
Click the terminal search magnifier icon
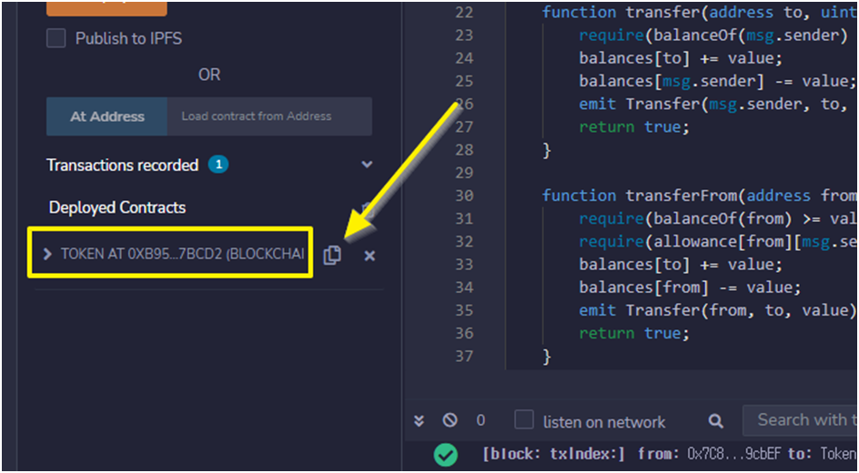point(715,420)
